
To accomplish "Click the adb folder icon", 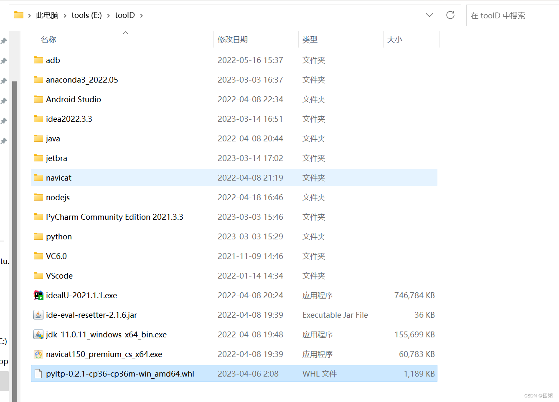I will pos(38,60).
